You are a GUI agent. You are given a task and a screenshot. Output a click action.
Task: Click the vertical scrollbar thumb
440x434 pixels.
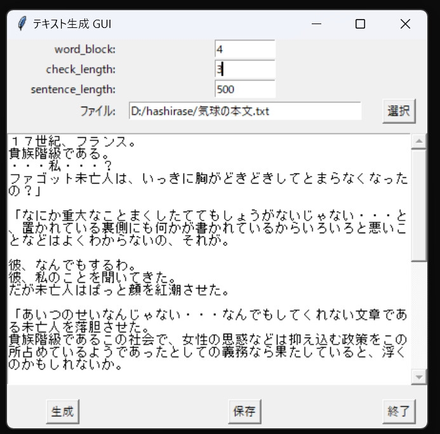[418, 205]
